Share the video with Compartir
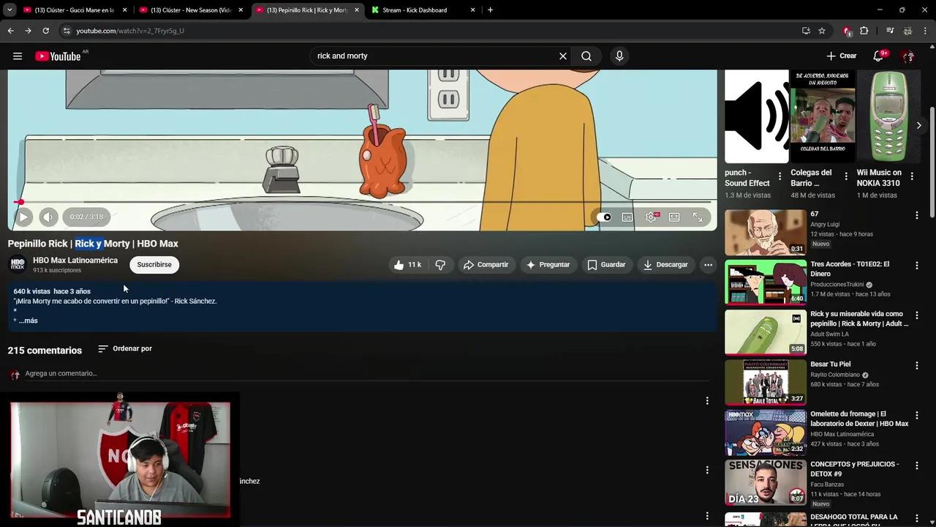Screen dimensions: 936x527 click(486, 265)
